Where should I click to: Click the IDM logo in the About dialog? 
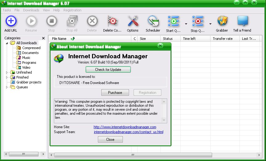pos(59,59)
